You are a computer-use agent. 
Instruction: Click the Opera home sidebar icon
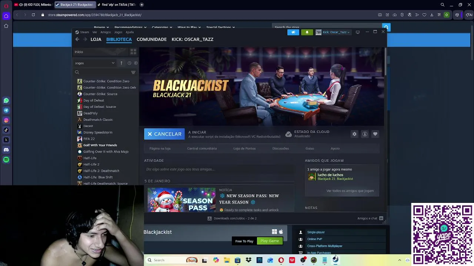[6, 16]
